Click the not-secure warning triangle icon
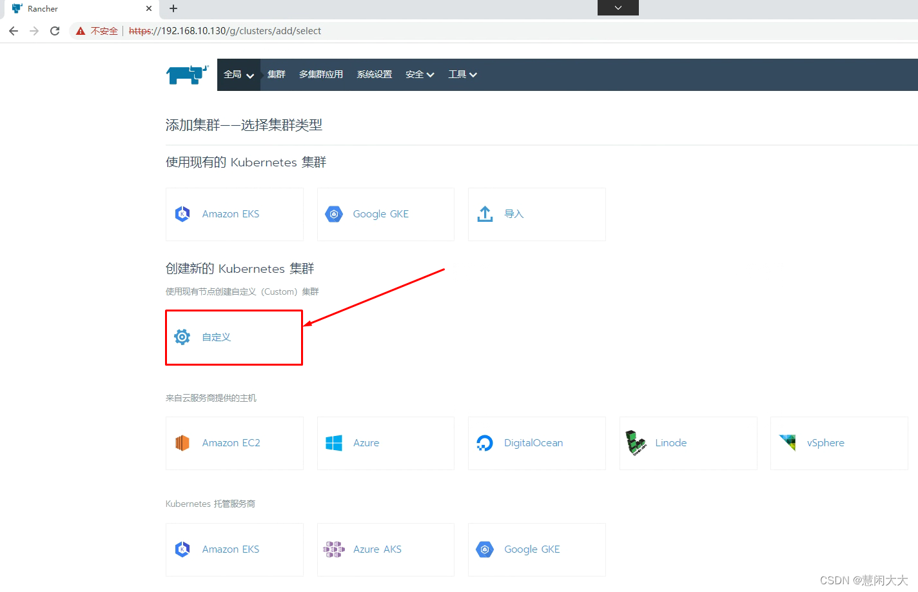This screenshot has width=918, height=592. [81, 31]
